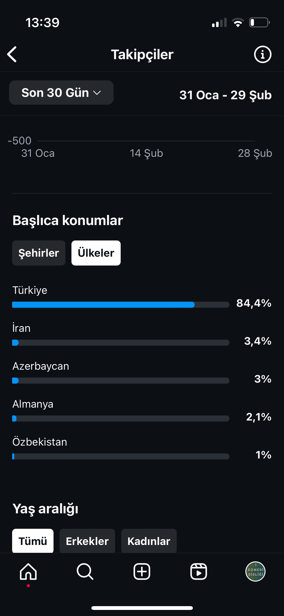284x616 pixels.
Task: Go to the Home feed icon
Action: (x=28, y=571)
